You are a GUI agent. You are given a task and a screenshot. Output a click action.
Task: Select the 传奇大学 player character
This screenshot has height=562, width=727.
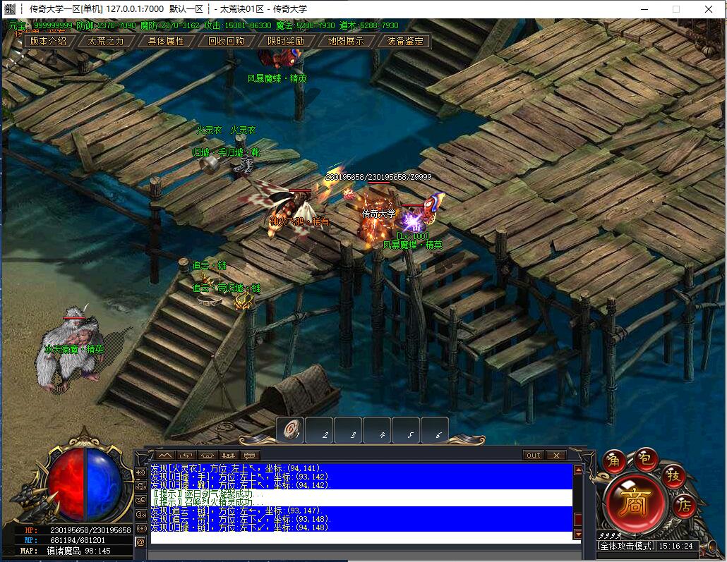click(x=376, y=218)
